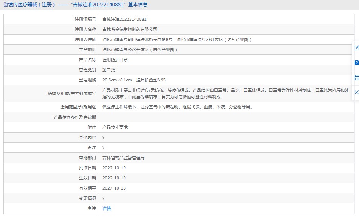Click the edit/feedback icon on right sidebar
Screen dimensions: 359x217
356,48
